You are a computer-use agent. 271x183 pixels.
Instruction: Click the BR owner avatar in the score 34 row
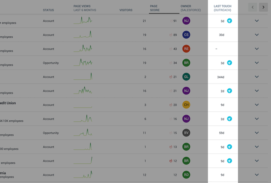point(186,63)
